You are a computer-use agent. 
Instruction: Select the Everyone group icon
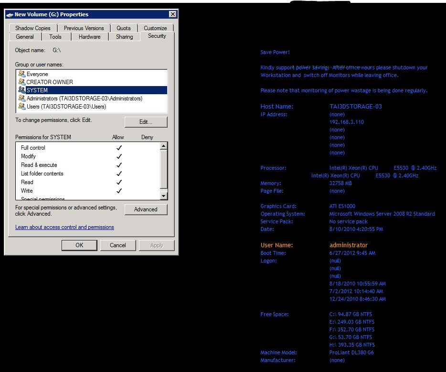pos(21,74)
